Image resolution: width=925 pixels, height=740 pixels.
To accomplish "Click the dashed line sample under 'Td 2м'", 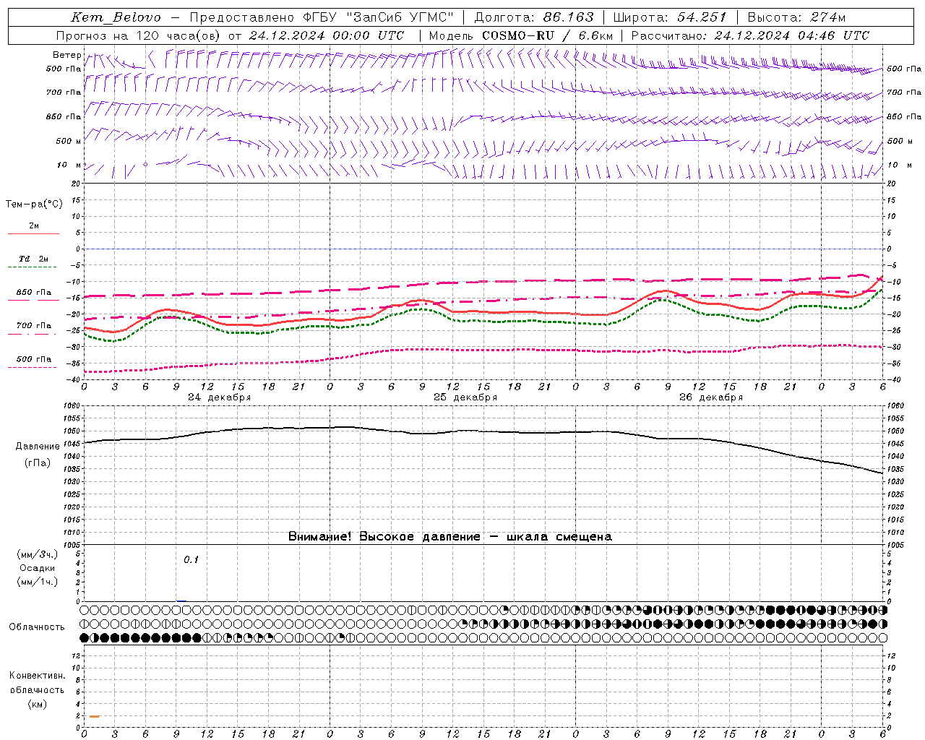I will point(33,267).
